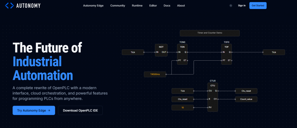Click the Autonomy logo icon
The image size is (297, 128).
point(9,6)
